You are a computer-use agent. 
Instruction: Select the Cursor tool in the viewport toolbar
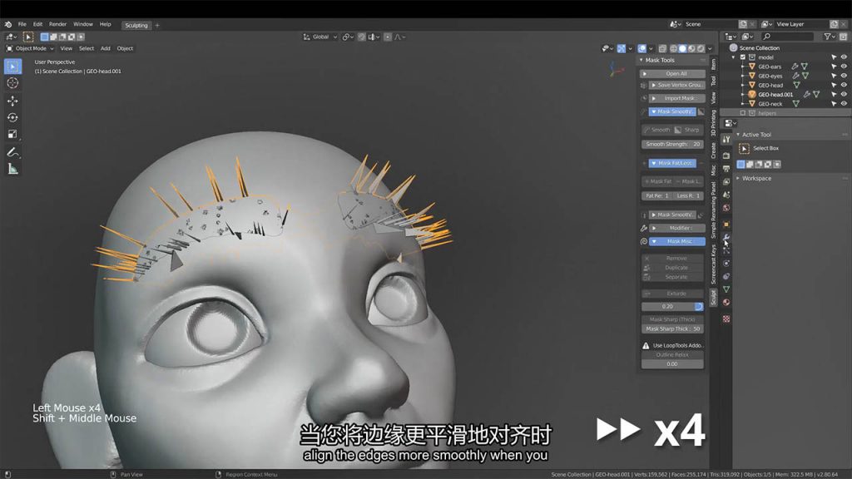(x=12, y=83)
